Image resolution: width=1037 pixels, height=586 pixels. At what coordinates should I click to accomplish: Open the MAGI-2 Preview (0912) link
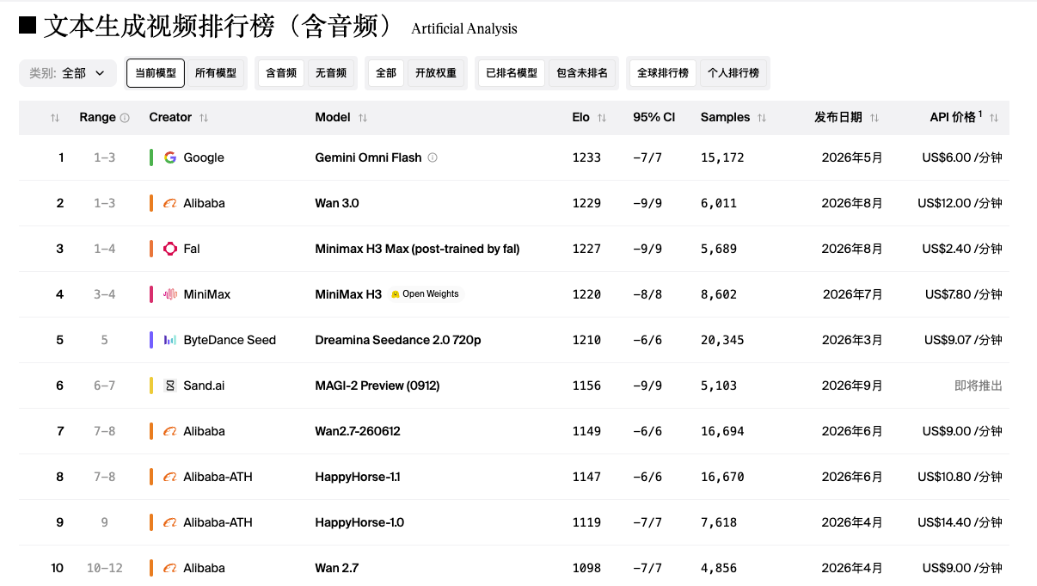click(x=377, y=386)
